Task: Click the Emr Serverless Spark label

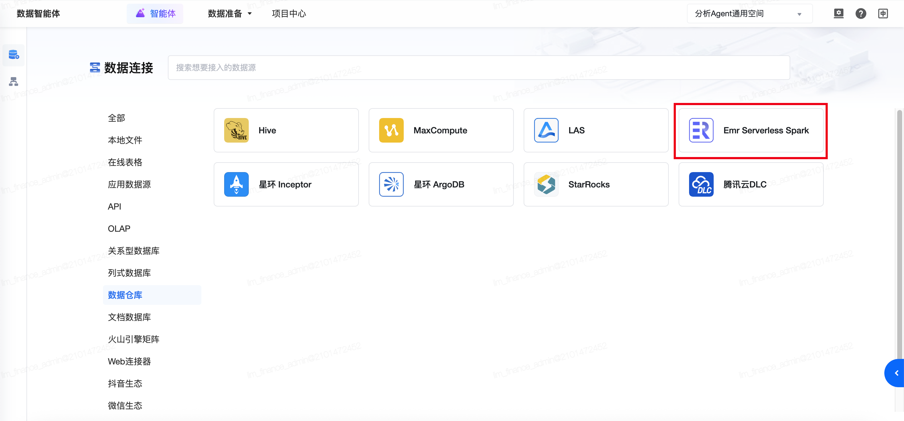Action: tap(766, 130)
